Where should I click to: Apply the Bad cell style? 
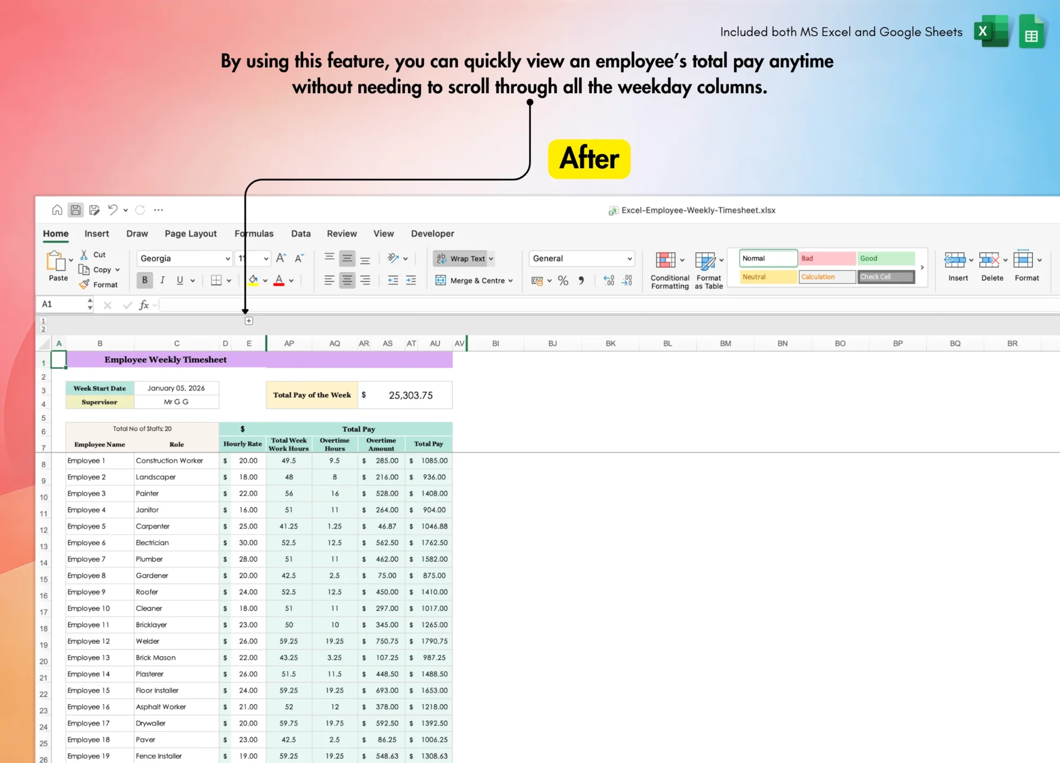click(827, 258)
